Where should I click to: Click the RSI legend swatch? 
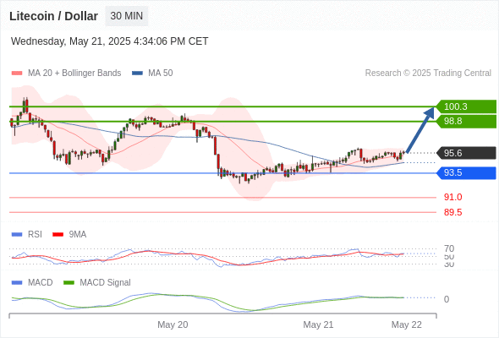coord(17,235)
